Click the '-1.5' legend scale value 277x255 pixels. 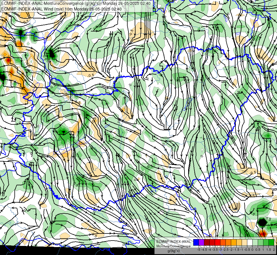[x=236, y=250]
